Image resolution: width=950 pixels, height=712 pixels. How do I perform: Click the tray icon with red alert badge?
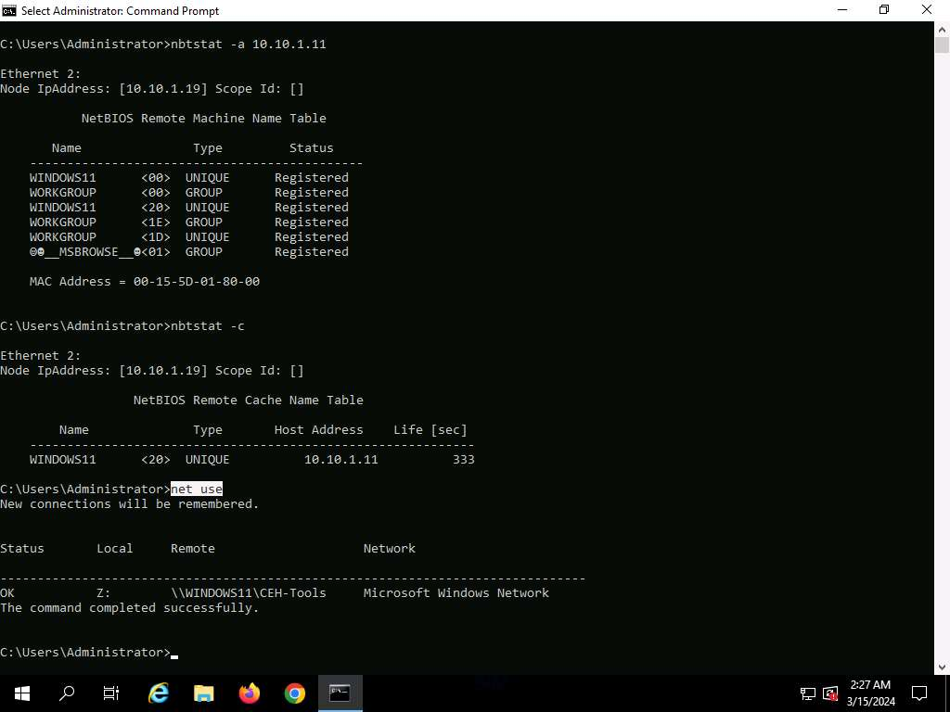[x=830, y=693]
